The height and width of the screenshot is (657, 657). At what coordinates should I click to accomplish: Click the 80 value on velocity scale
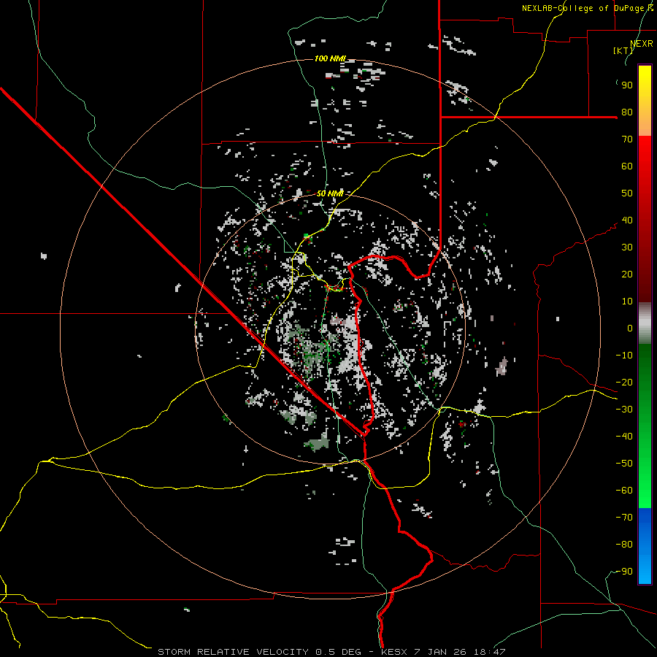[x=627, y=112]
